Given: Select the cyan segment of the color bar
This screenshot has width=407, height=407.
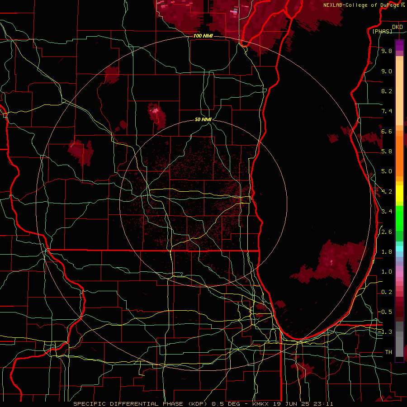Looking at the screenshot, I should coord(399,249).
